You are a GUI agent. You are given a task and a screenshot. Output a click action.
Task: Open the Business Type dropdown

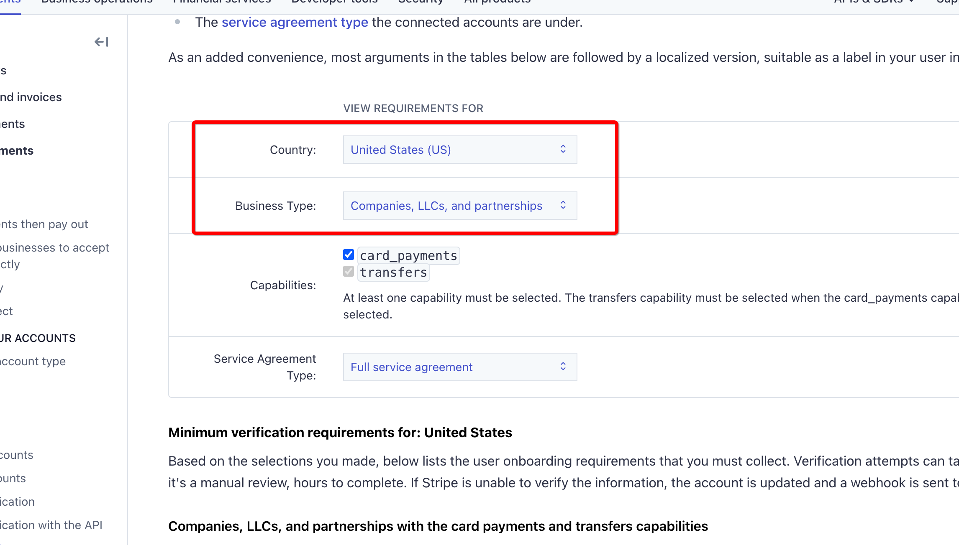[459, 206]
